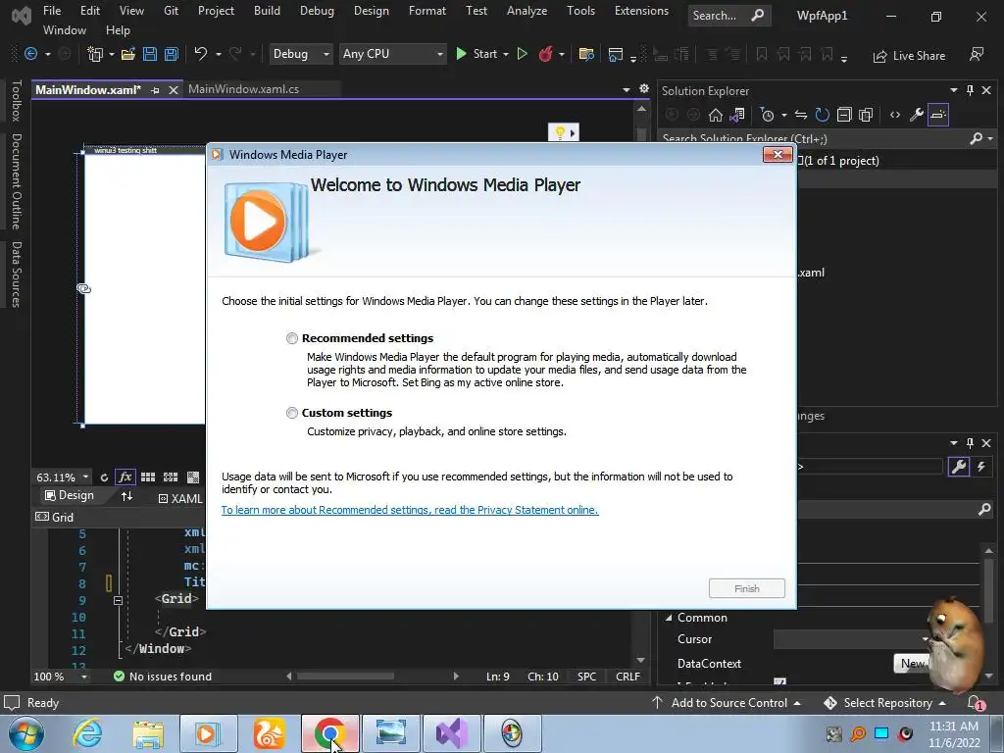This screenshot has width=1004, height=753.
Task: Click the Windows Explorer folder taskbar icon
Action: coord(148,733)
